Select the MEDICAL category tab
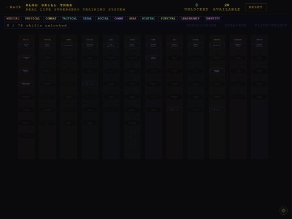292x219 pixels. (x=13, y=18)
